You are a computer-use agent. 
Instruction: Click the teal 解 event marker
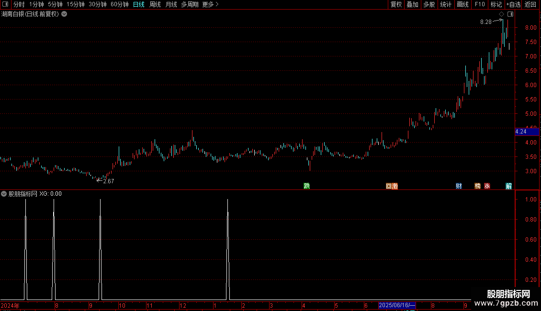(509, 186)
